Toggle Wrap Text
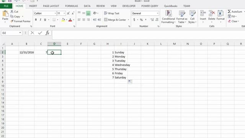Image resolution: width=245 pixels, height=138 pixels. pos(111,13)
